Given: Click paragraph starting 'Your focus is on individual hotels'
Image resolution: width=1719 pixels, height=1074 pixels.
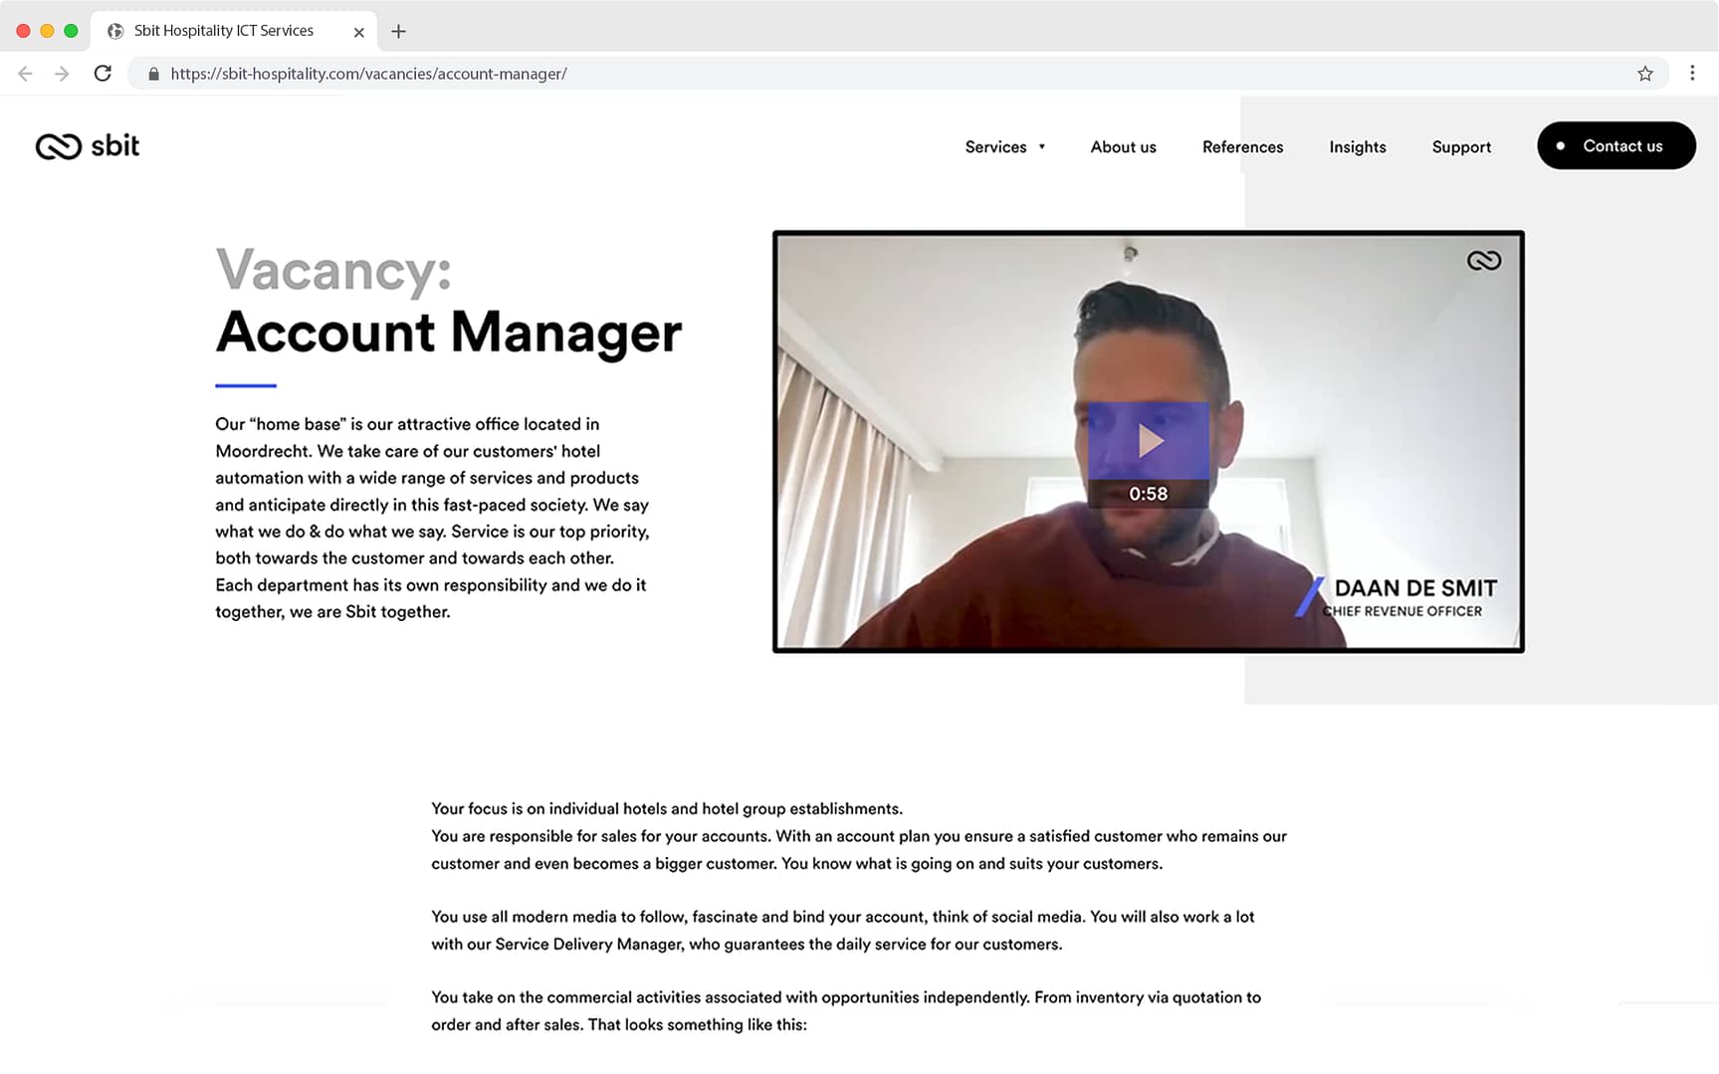Looking at the screenshot, I should (x=859, y=836).
